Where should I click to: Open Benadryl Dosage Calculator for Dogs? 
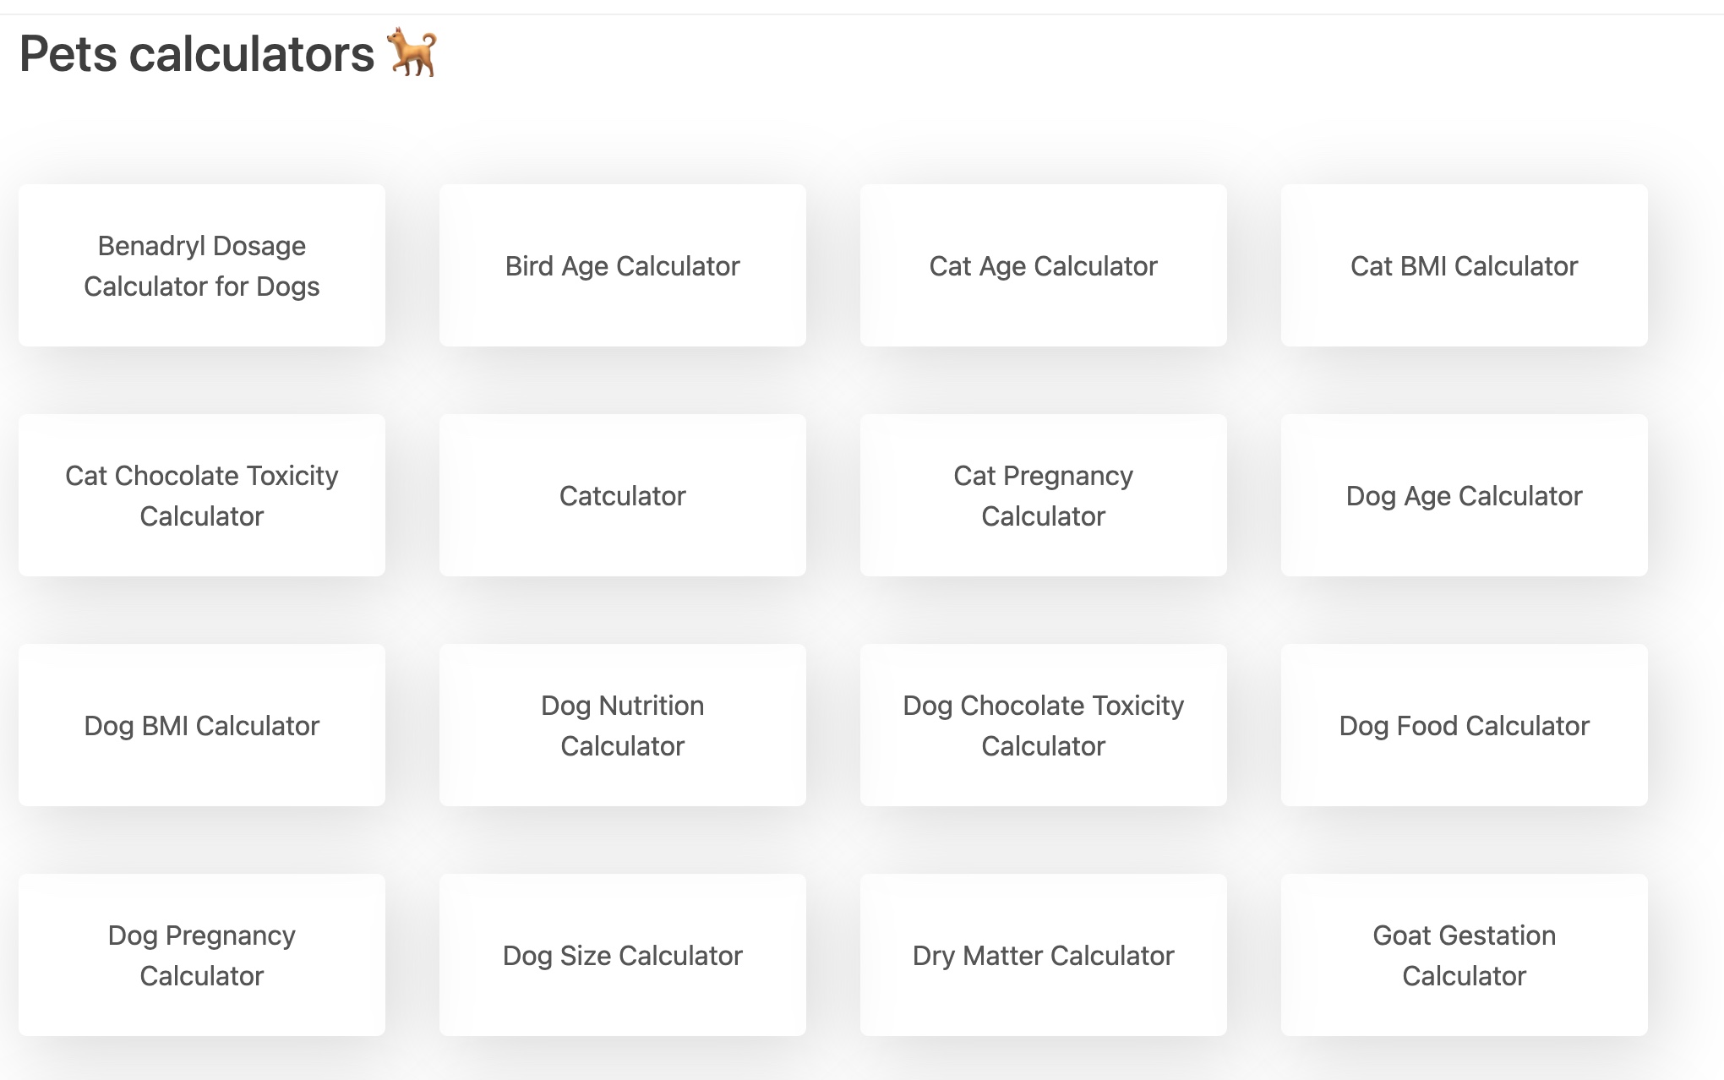pyautogui.click(x=201, y=265)
